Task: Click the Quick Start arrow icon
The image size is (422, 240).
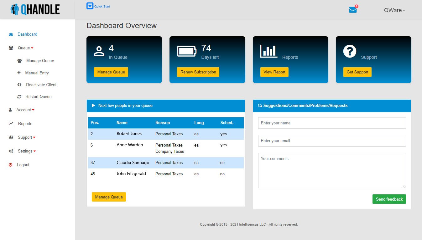Action: (90, 6)
